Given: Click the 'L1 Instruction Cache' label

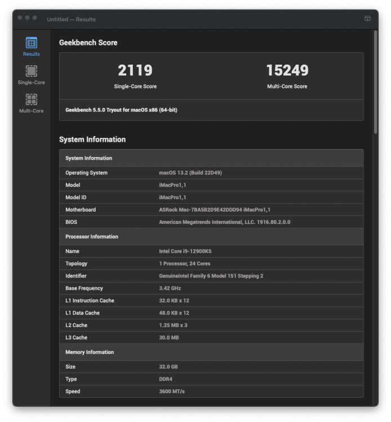Looking at the screenshot, I should 90,300.
